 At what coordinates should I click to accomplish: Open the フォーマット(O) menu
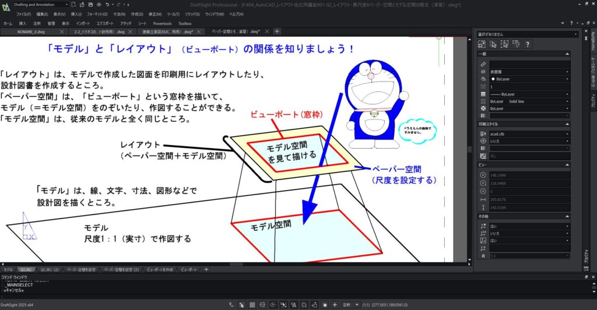pyautogui.click(x=97, y=14)
